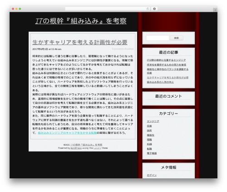Click the 検索 search button
This screenshot has width=227, height=192.
pos(177,38)
